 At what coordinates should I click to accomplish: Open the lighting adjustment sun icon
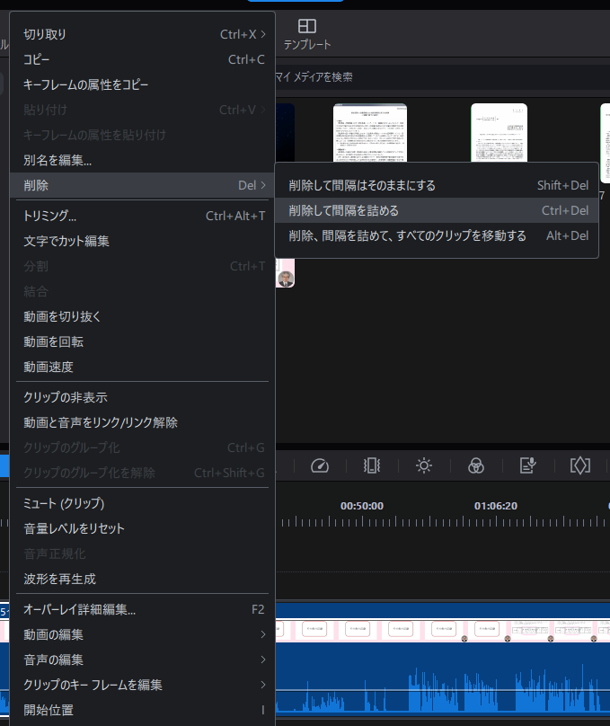[x=424, y=465]
